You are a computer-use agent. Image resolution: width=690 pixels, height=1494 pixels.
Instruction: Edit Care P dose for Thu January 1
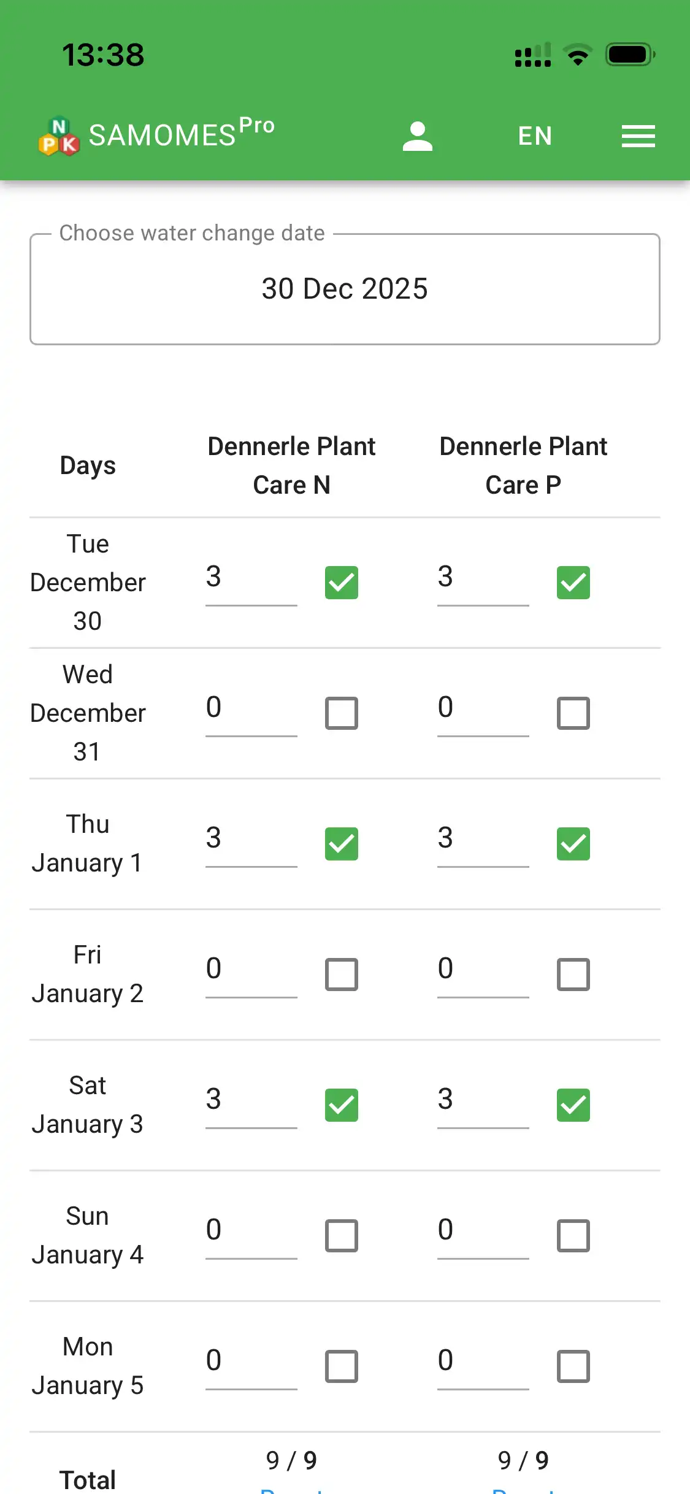pos(483,839)
